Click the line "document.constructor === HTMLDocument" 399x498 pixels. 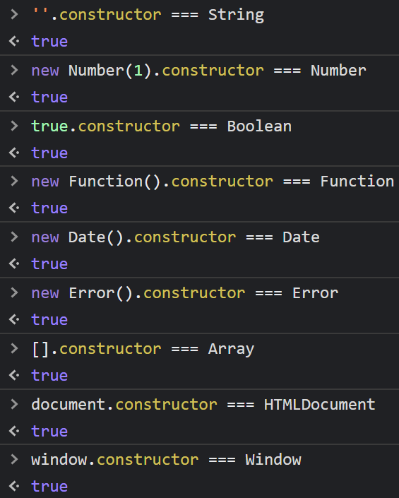(203, 405)
